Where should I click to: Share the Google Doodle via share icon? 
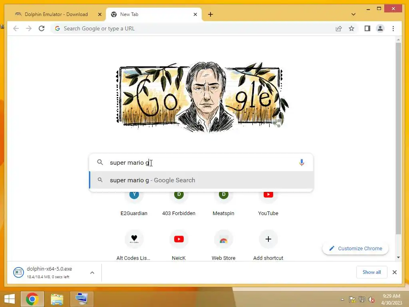(278, 123)
